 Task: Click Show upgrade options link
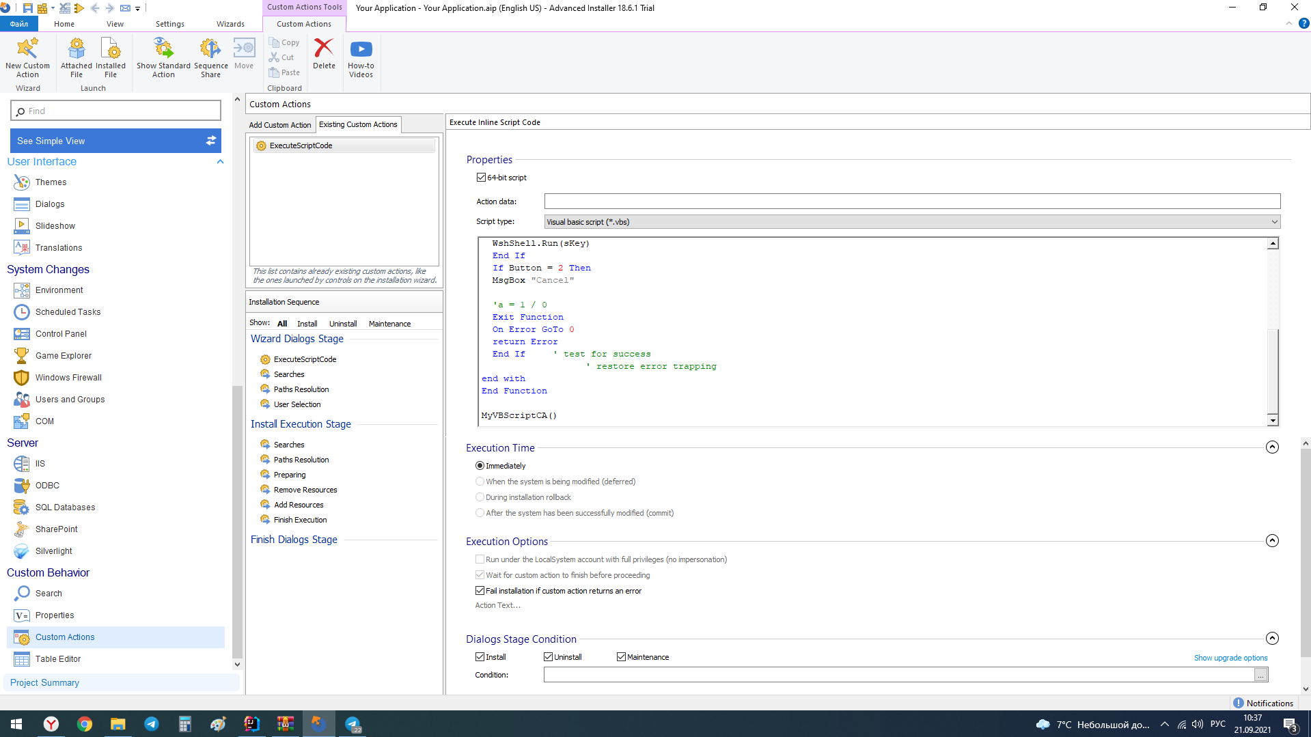coord(1230,658)
